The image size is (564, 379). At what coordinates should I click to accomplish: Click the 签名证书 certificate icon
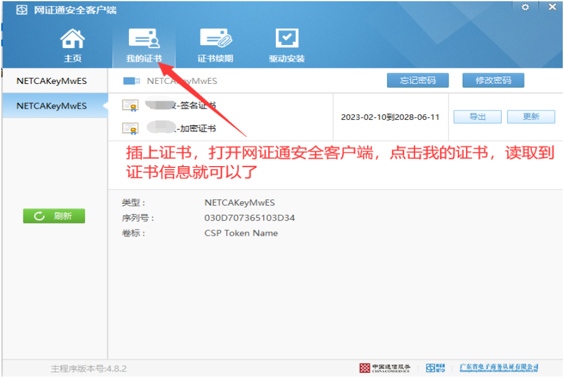click(130, 106)
